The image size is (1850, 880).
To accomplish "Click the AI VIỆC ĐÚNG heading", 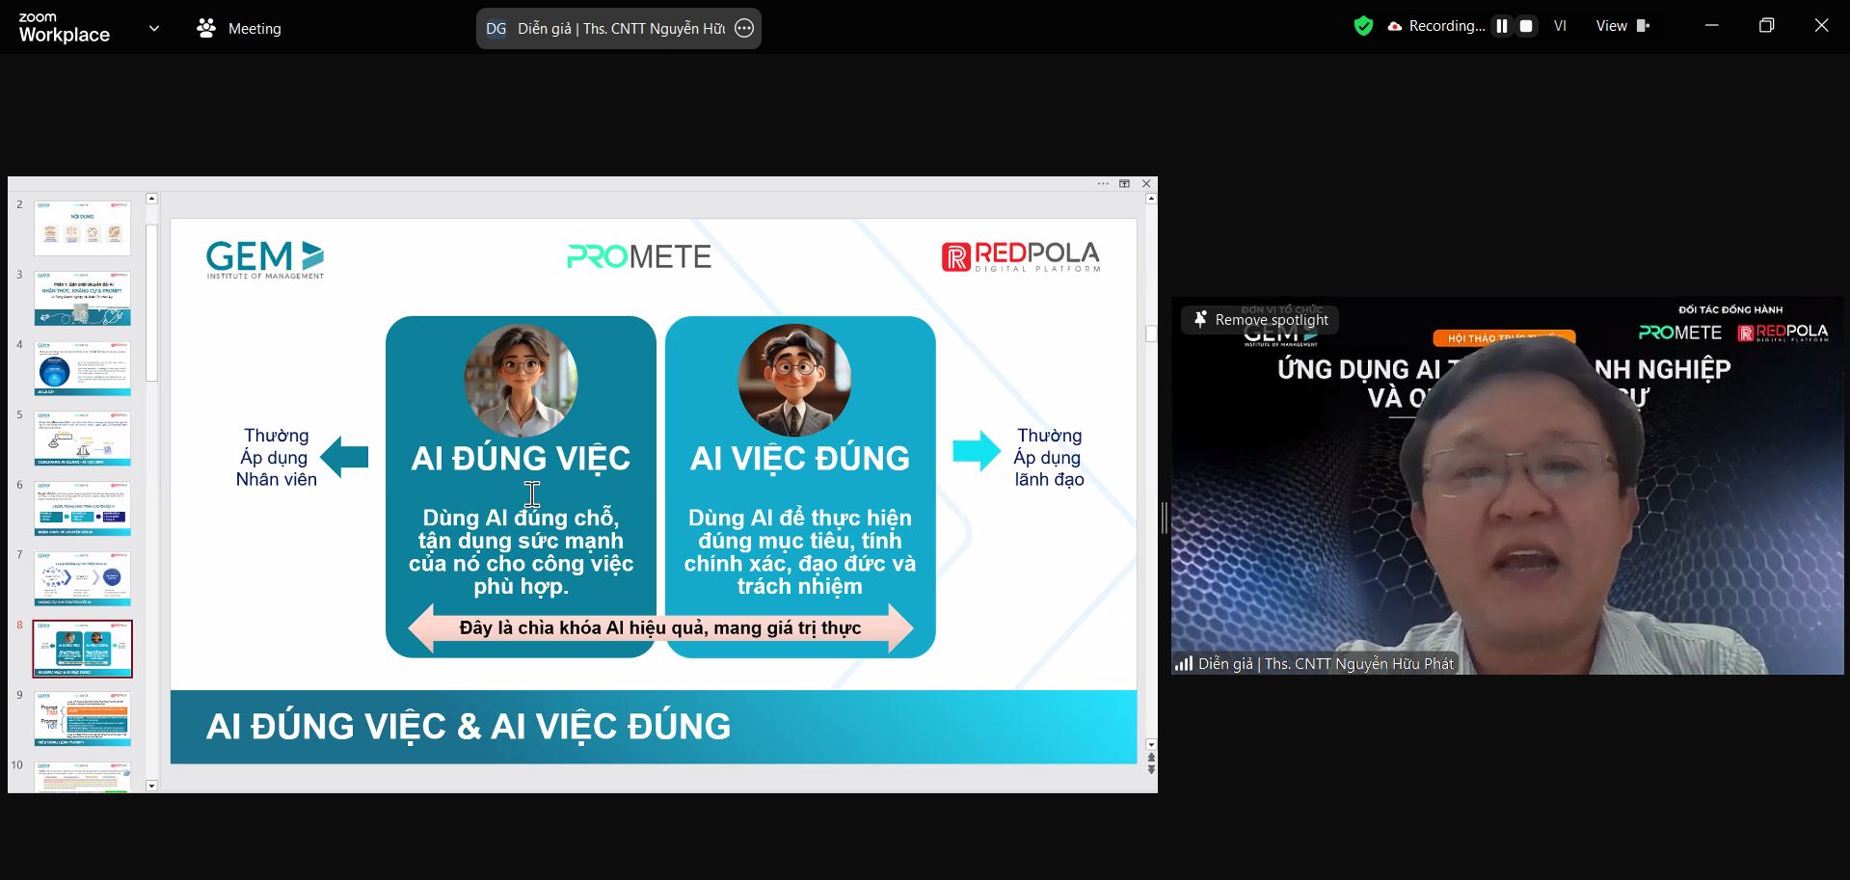I will (x=800, y=458).
